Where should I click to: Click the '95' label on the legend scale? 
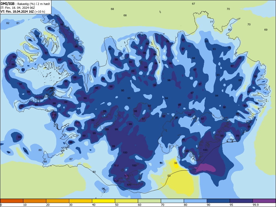pos(232,205)
